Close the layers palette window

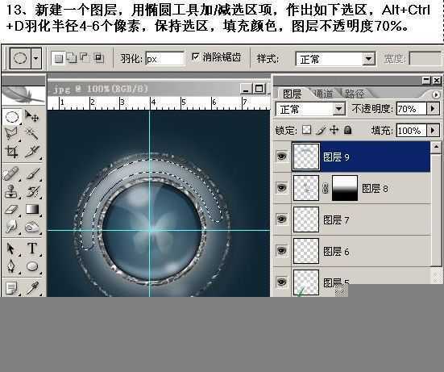[x=437, y=81]
